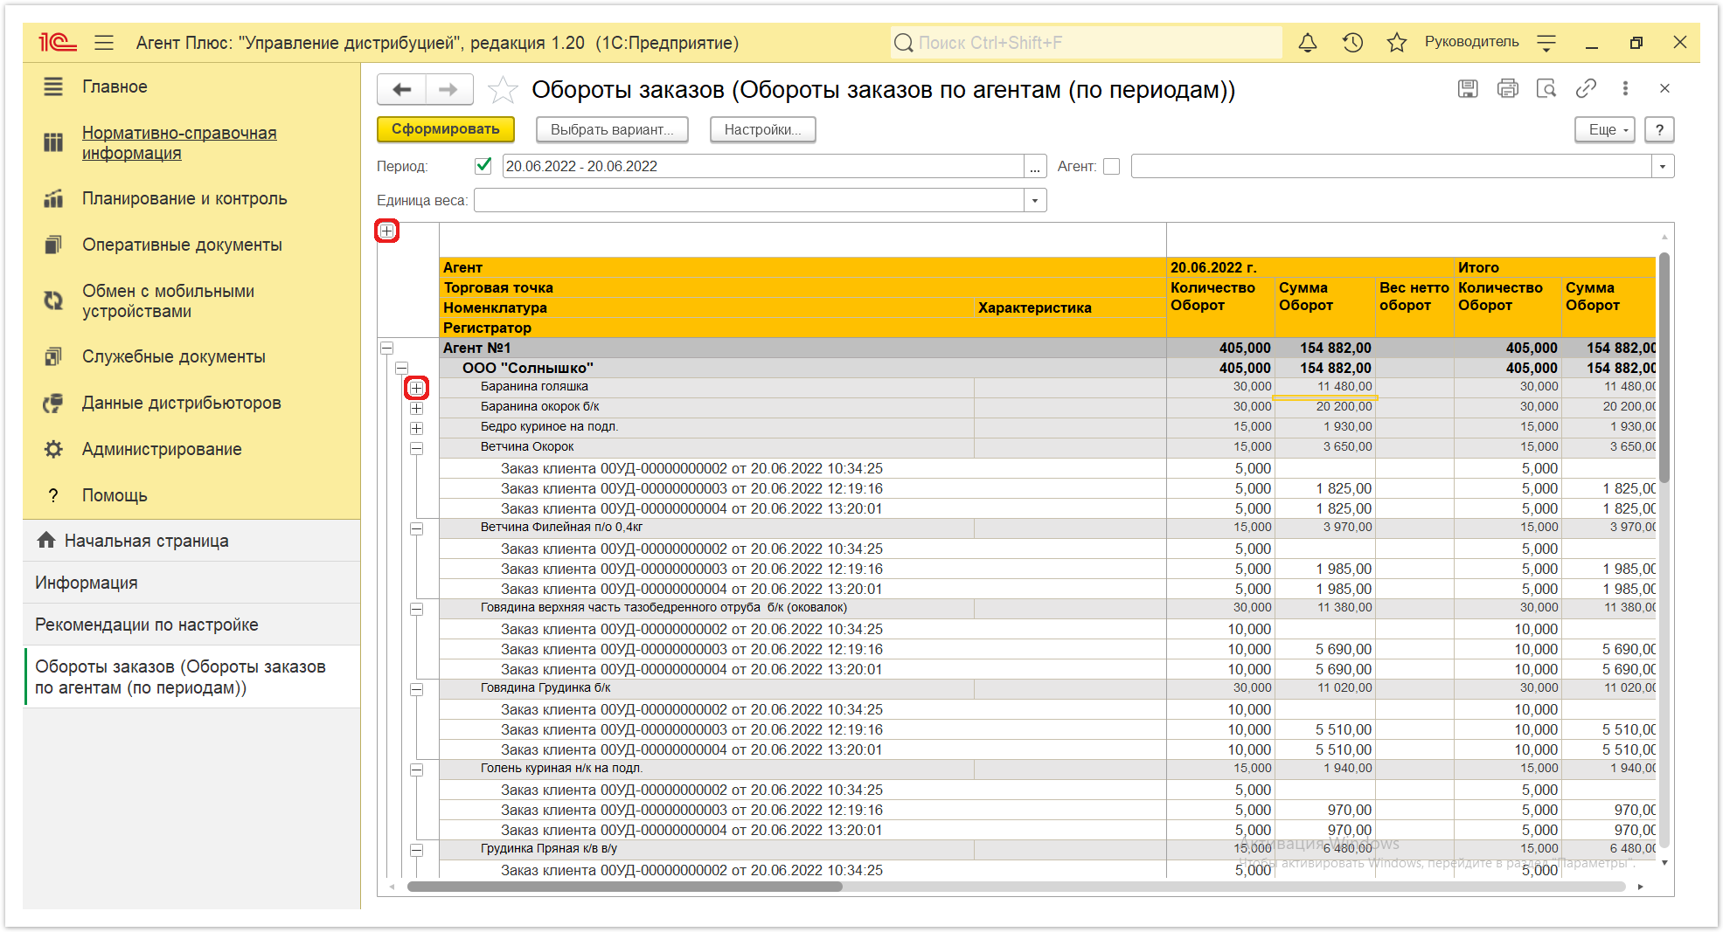1723x932 pixels.
Task: Click Администрирование gear icon
Action: (x=53, y=449)
